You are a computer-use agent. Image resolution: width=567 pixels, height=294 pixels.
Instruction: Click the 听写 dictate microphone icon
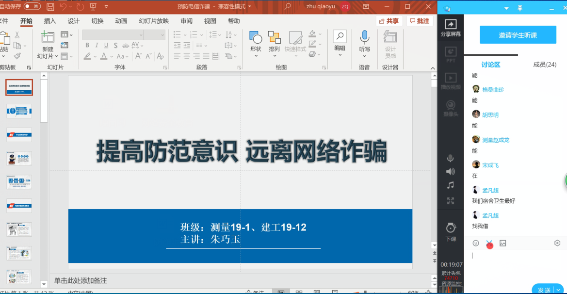(x=364, y=38)
